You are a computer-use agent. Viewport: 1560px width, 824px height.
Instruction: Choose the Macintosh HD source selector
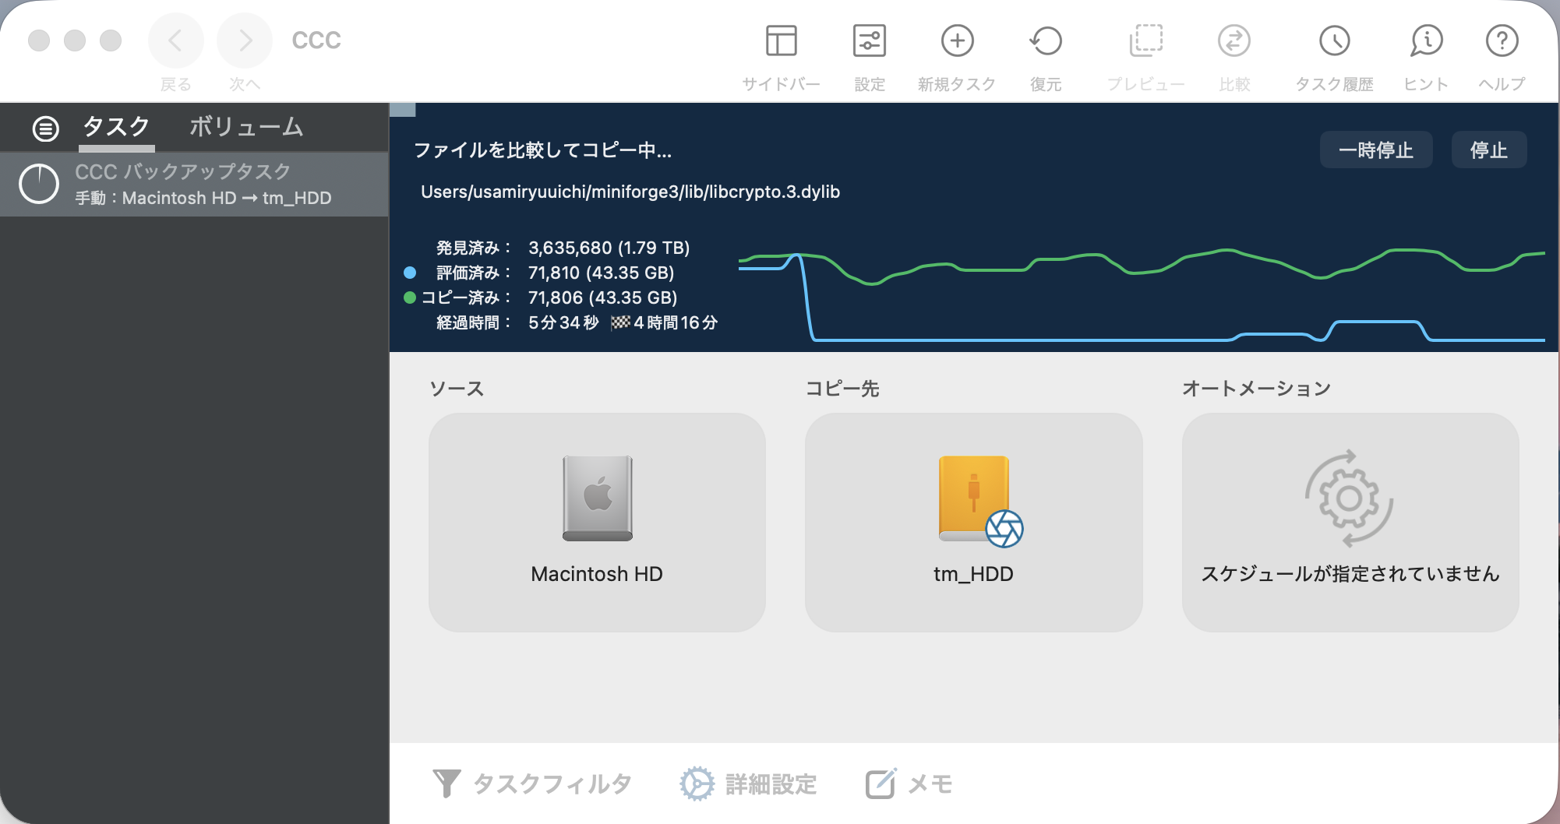point(597,522)
